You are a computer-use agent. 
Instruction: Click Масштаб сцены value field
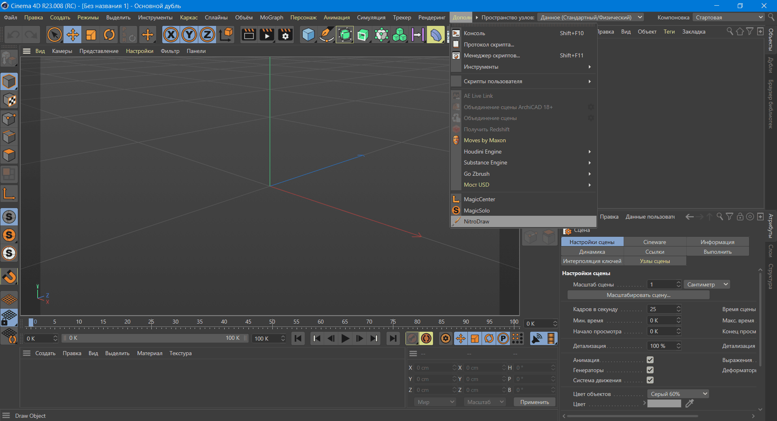tap(664, 284)
